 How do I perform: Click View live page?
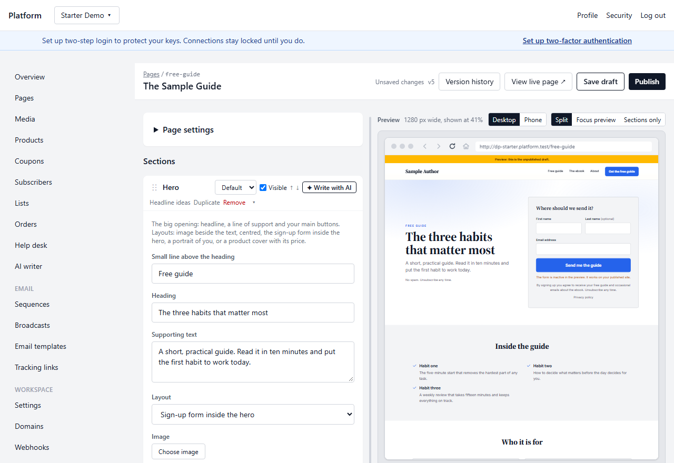click(x=538, y=82)
